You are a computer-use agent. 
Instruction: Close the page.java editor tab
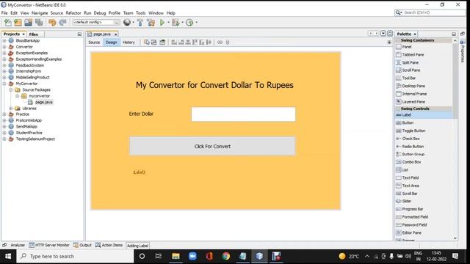tap(116, 34)
